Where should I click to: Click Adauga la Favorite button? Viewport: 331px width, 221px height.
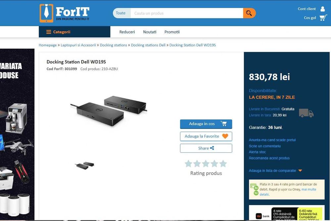pyautogui.click(x=206, y=136)
